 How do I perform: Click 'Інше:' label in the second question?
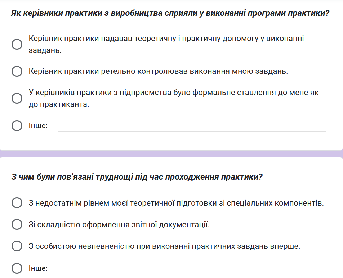click(38, 268)
